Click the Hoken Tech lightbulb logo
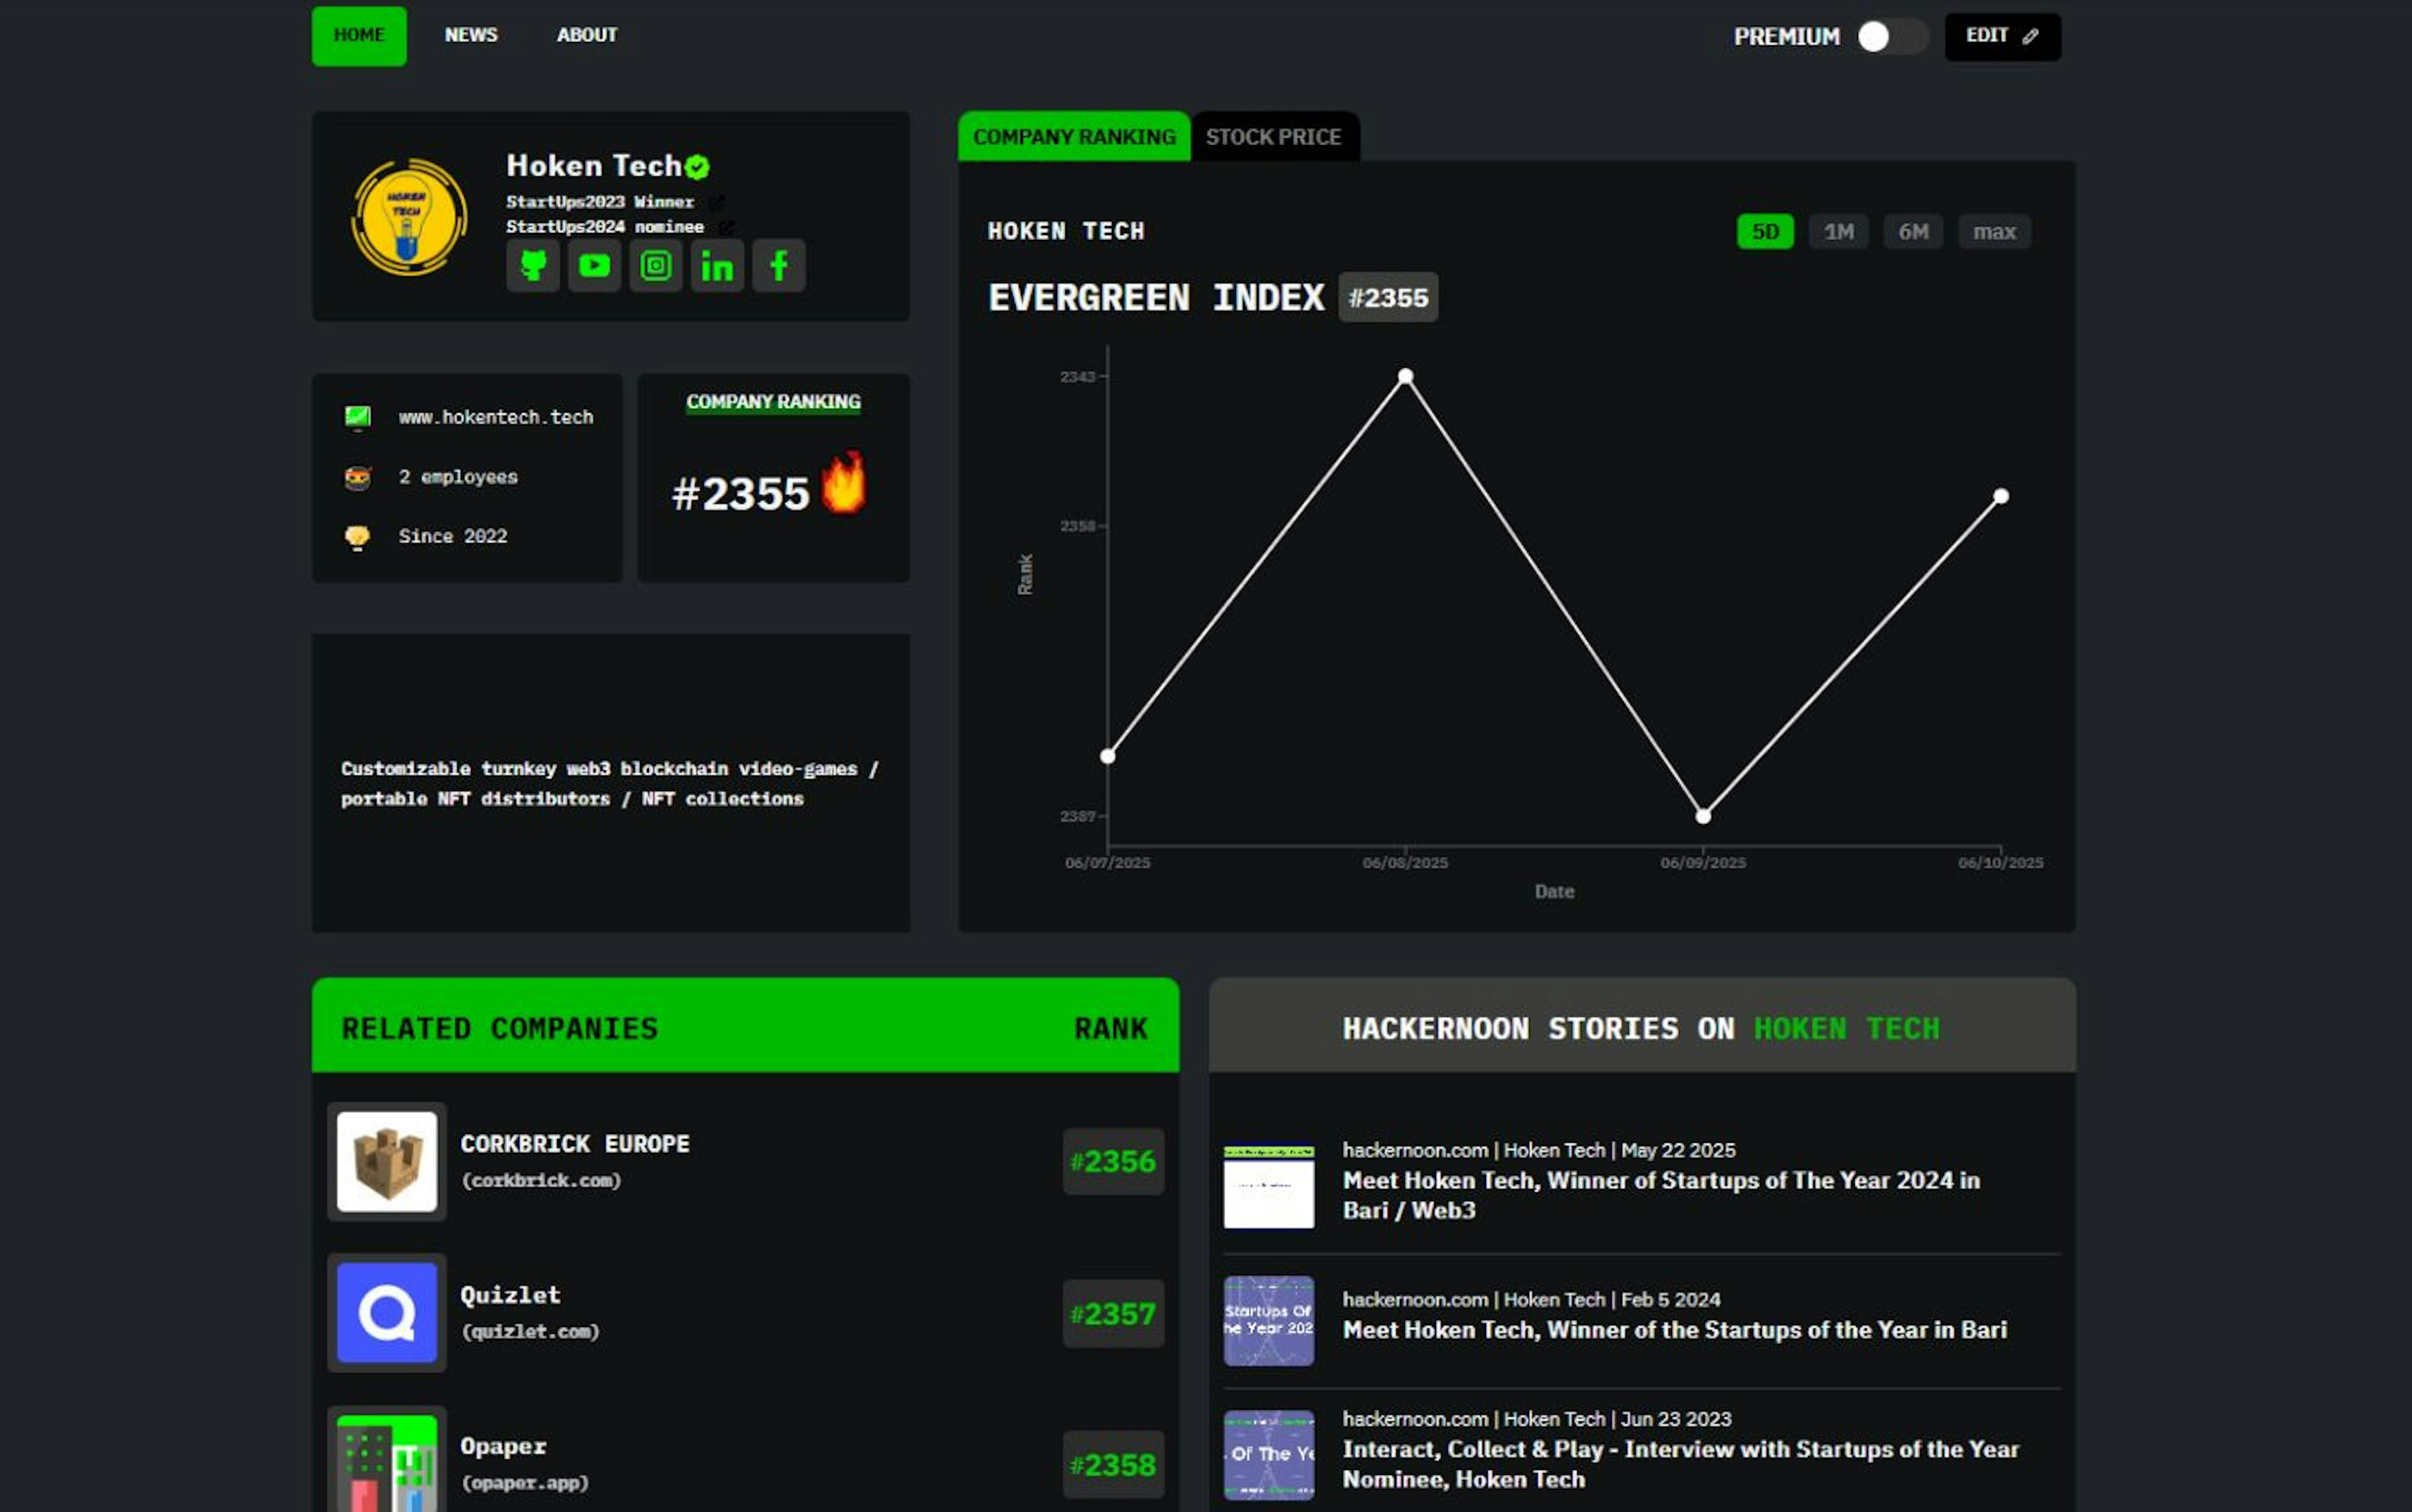2412x1512 pixels. (x=408, y=217)
